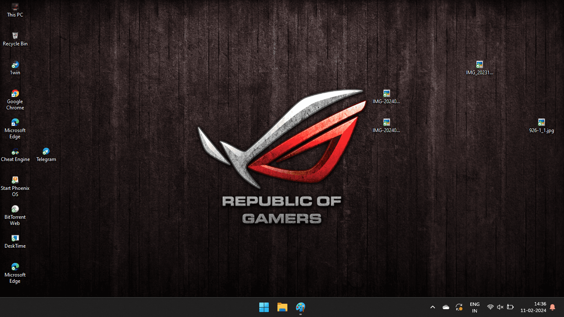Click the OneDrive cloud tray icon
This screenshot has width=564, height=317.
pyautogui.click(x=446, y=307)
